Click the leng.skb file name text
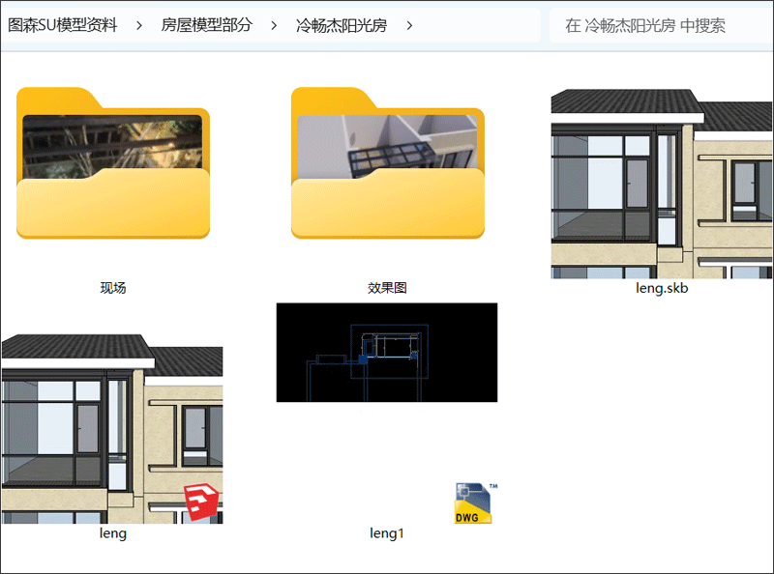This screenshot has width=774, height=574. tap(662, 288)
